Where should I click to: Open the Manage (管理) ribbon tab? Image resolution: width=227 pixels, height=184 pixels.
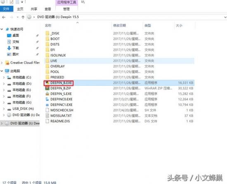click(x=66, y=9)
